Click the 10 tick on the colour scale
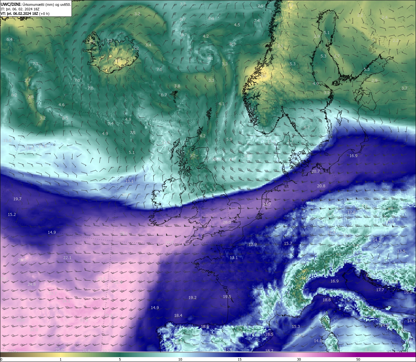The height and width of the screenshot is (362, 416). pyautogui.click(x=180, y=359)
